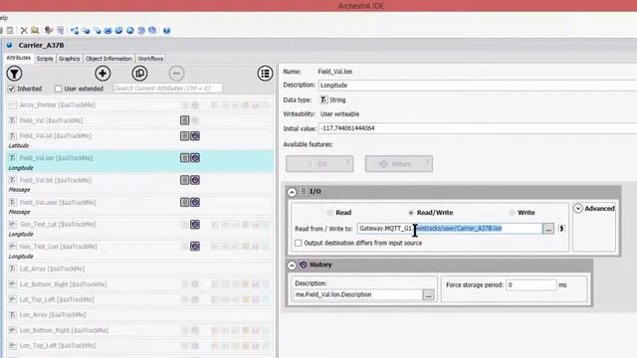Open the Object Information tab
This screenshot has width=637, height=358.
click(x=108, y=59)
